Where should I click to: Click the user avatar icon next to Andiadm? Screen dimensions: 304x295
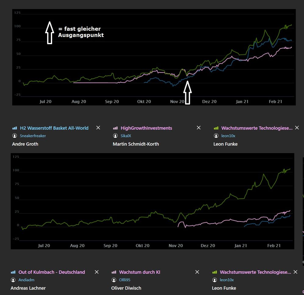[13, 280]
